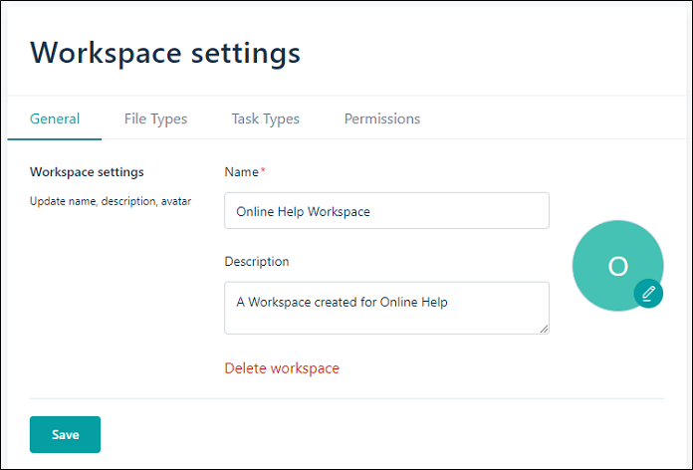Click the 'Update name, description, avatar' text
This screenshot has height=470, width=693.
coord(111,201)
